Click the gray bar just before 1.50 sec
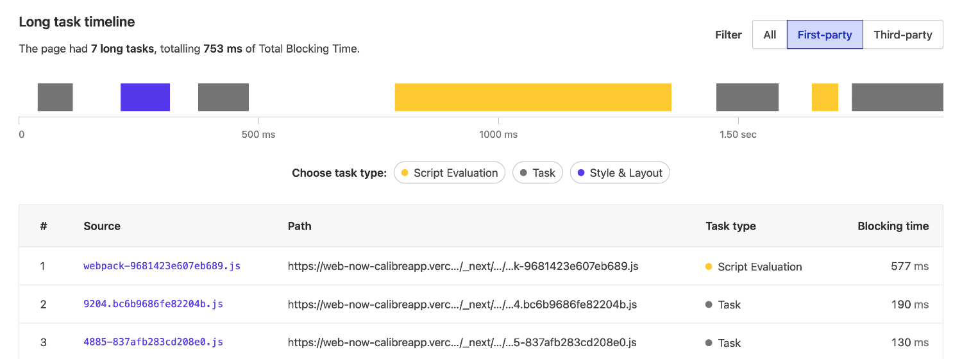Viewport: 962px width, 359px height. pos(747,97)
